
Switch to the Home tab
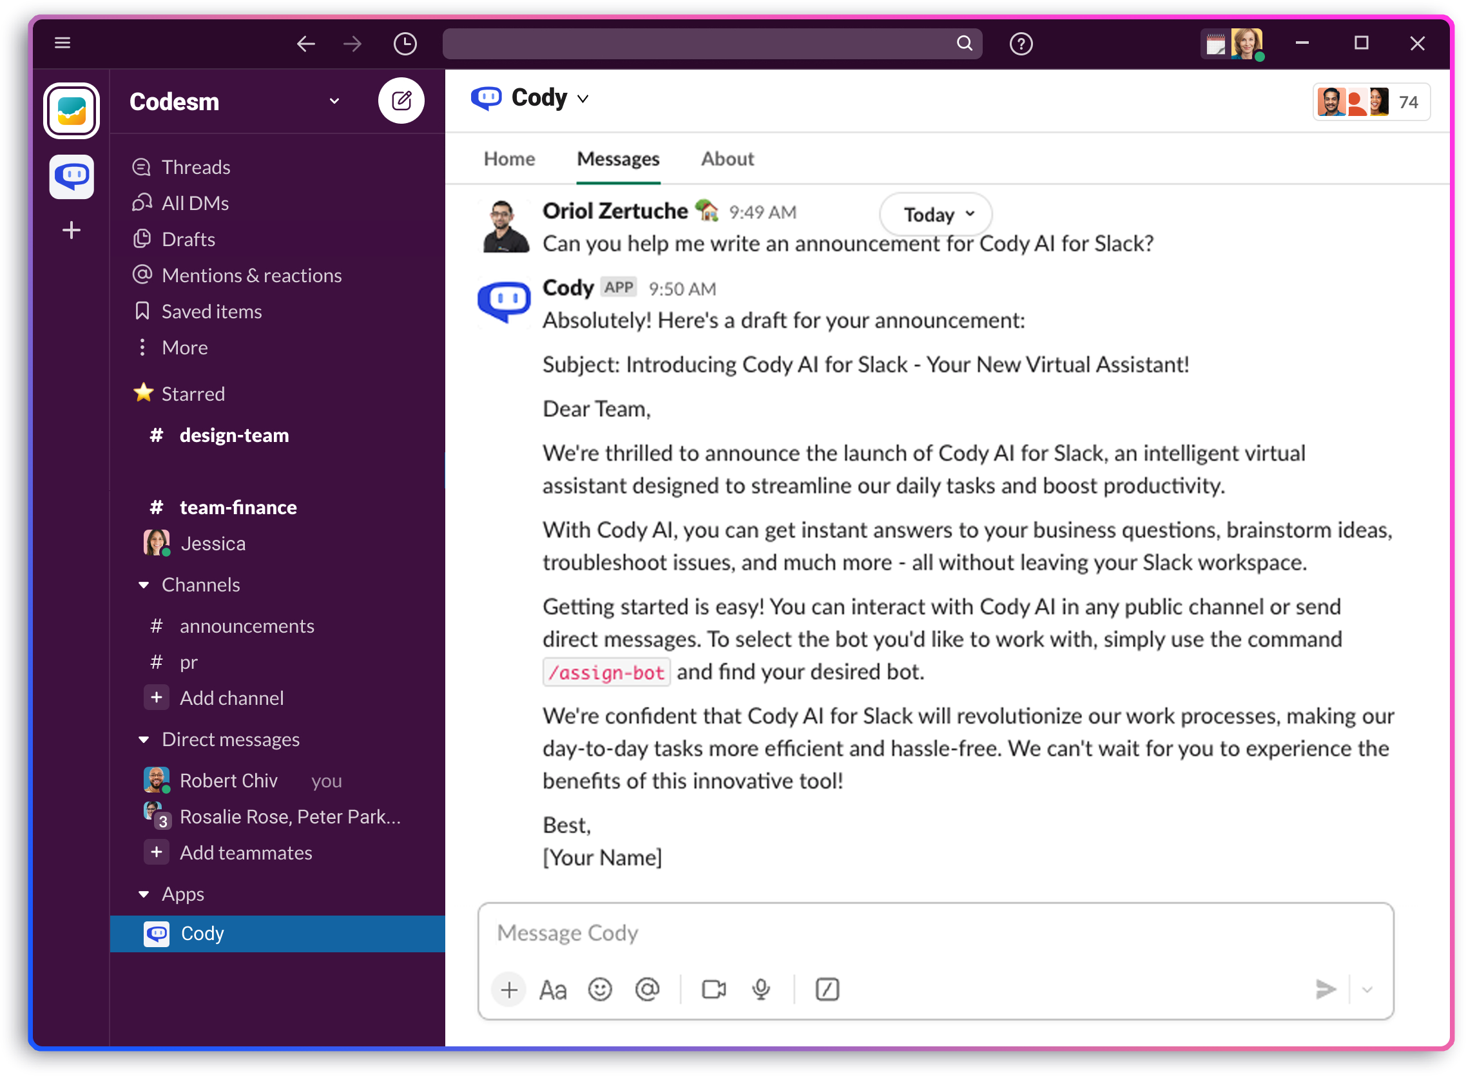point(508,159)
